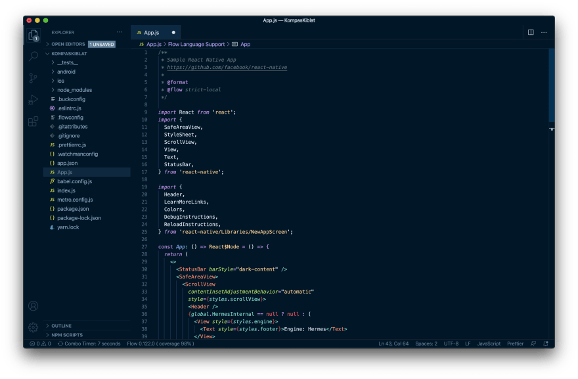The width and height of the screenshot is (578, 379).
Task: Click App.js in the breadcrumb
Action: pos(154,44)
